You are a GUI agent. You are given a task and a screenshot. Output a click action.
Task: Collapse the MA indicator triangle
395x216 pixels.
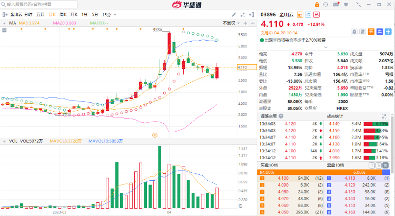(x=4, y=23)
